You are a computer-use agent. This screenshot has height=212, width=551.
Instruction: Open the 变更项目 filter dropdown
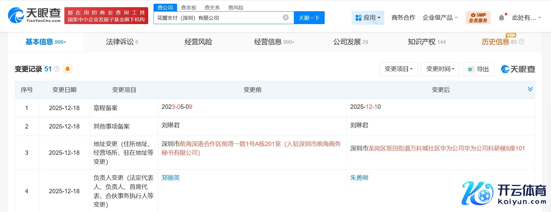pyautogui.click(x=398, y=69)
